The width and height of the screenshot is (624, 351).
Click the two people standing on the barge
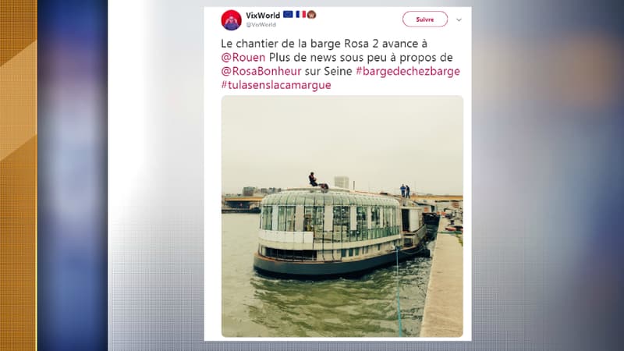[x=405, y=190]
